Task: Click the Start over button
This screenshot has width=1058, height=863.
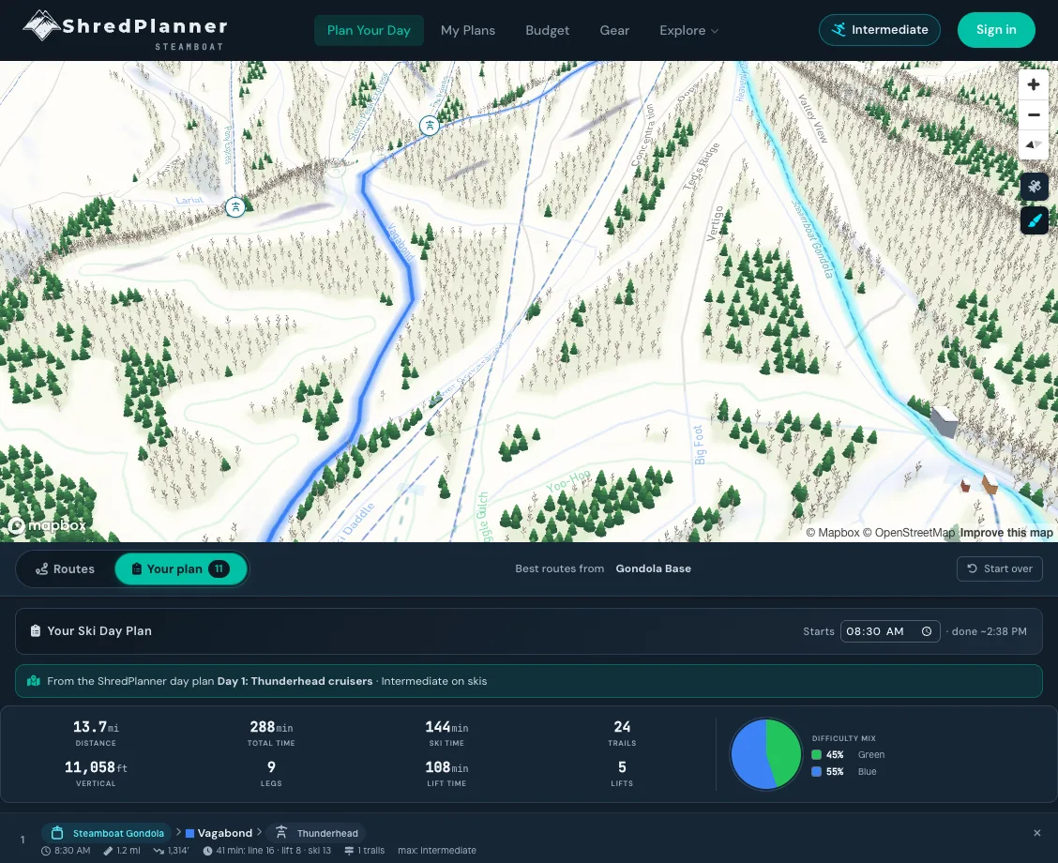Action: (x=999, y=568)
